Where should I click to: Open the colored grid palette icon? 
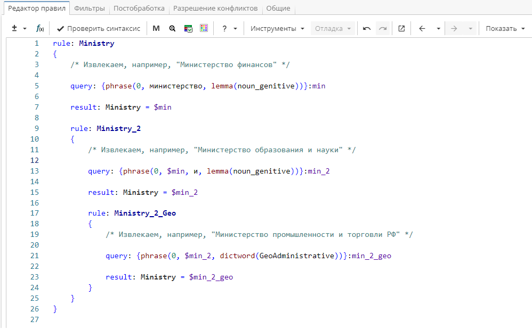click(204, 28)
